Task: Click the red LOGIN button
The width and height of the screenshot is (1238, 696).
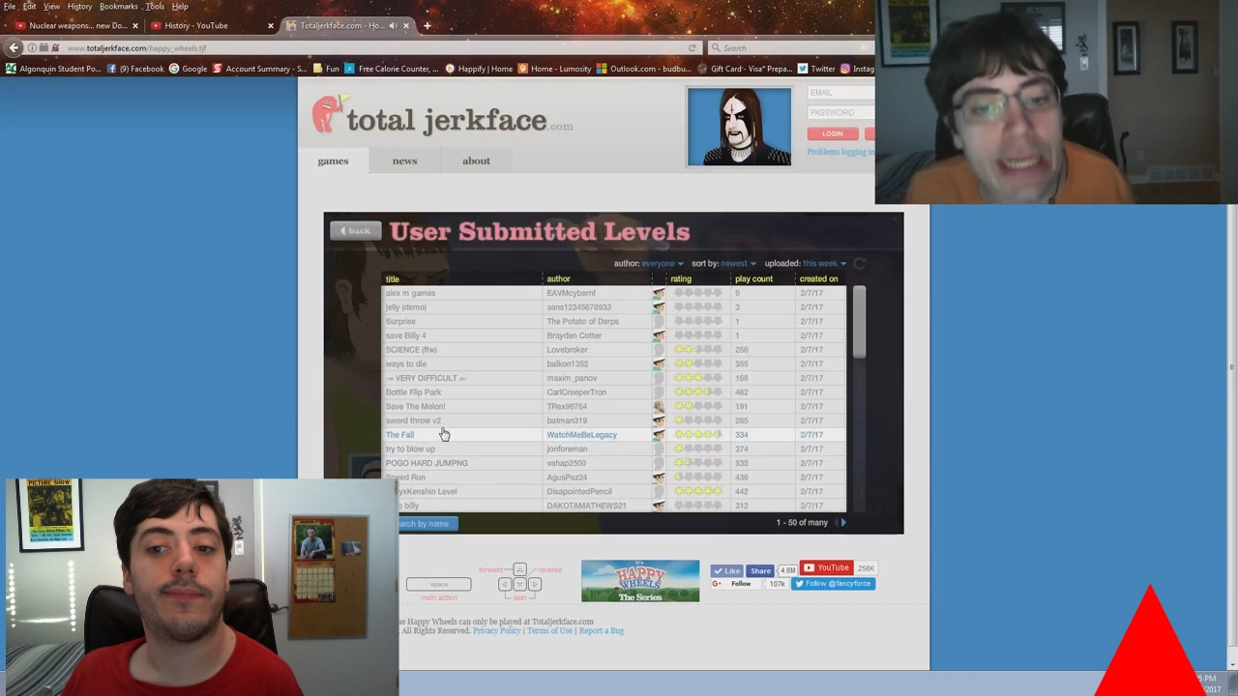Action: tap(833, 133)
